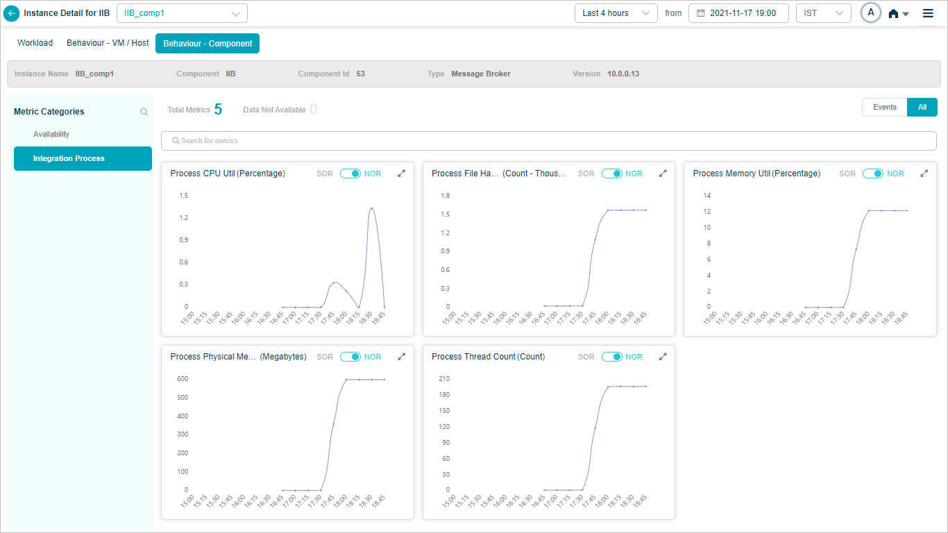
Task: Expand the Process Memory Util chart
Action: pyautogui.click(x=924, y=174)
